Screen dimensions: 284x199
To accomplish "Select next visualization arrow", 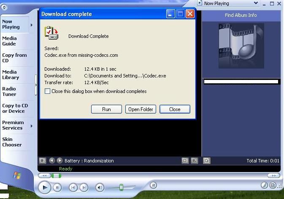I will click(60, 161).
